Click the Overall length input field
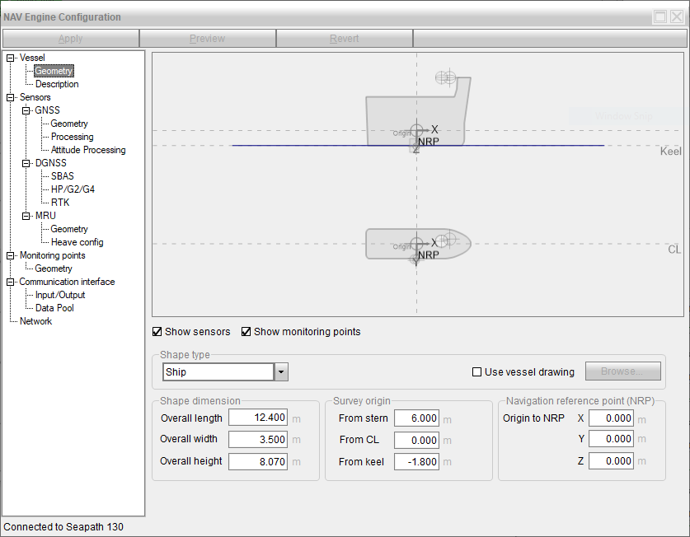Image resolution: width=690 pixels, height=537 pixels. (x=257, y=418)
